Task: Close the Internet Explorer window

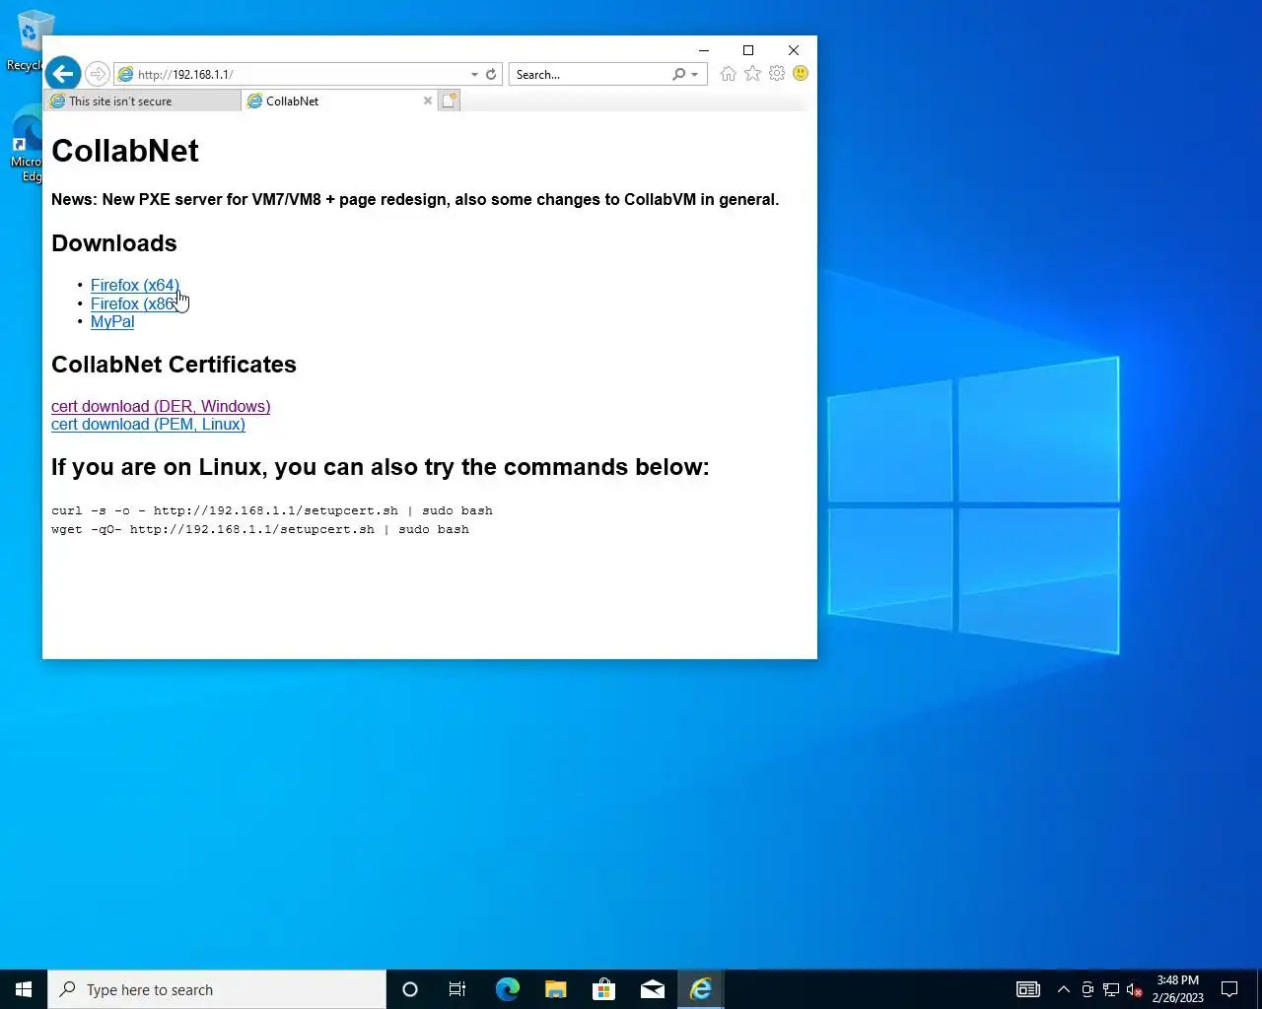Action: [x=794, y=50]
